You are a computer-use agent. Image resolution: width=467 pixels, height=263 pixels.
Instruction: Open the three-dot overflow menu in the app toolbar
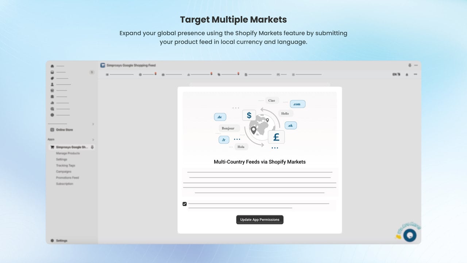(416, 75)
